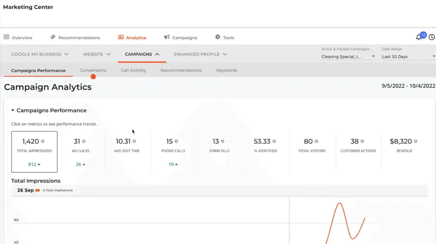Select the Analytics tab

(x=132, y=37)
